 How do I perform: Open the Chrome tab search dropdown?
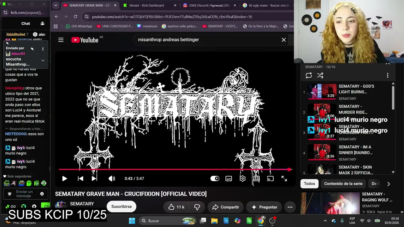56,5
